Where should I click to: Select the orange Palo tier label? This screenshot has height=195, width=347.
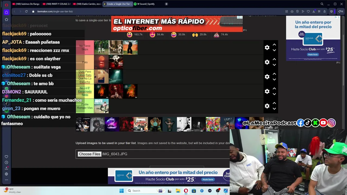[85, 62]
